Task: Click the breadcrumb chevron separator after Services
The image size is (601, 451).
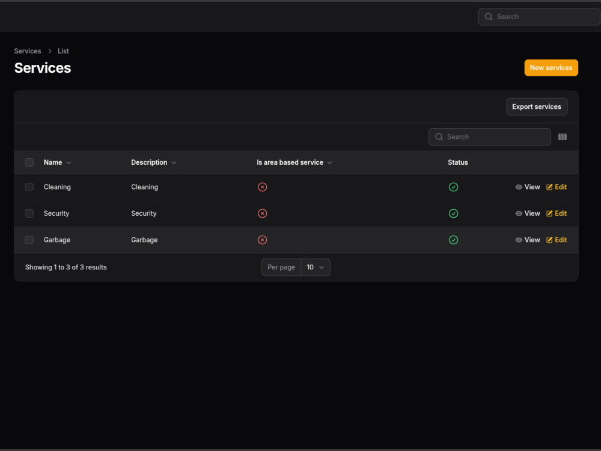Action: pos(50,51)
